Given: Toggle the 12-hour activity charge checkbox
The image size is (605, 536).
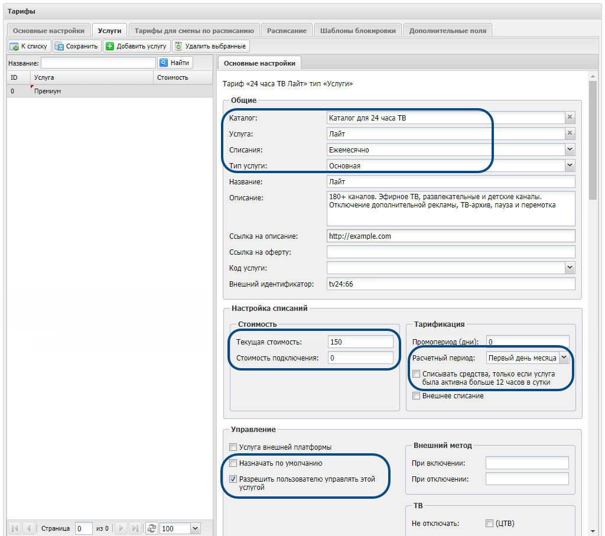Looking at the screenshot, I should [417, 374].
